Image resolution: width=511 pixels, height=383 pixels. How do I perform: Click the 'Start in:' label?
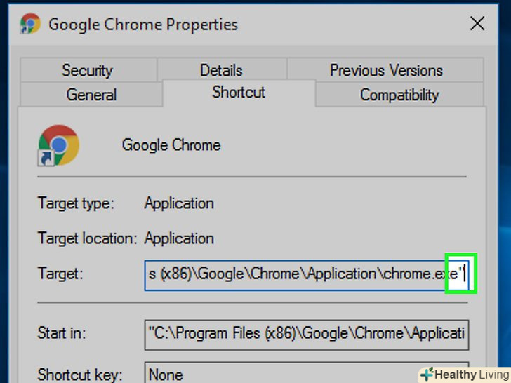pos(62,333)
